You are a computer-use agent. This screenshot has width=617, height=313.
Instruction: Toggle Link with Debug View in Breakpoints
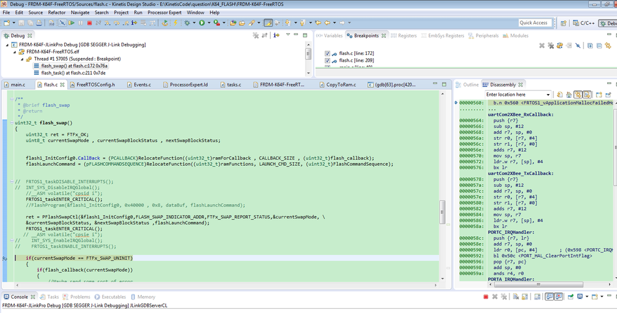click(608, 46)
